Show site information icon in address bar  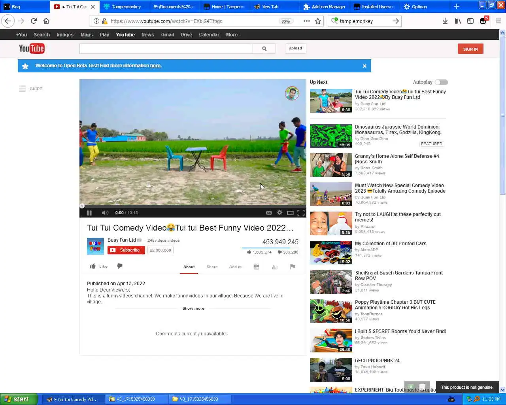(x=96, y=21)
